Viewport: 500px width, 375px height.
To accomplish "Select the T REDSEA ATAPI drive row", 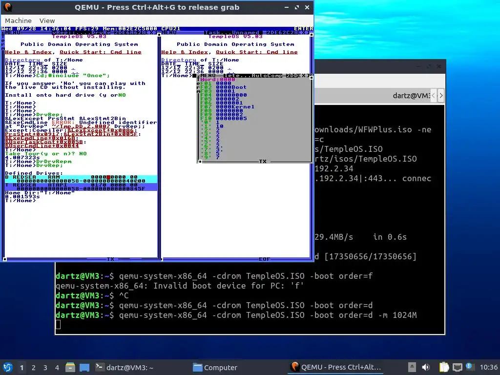I will [x=81, y=187].
